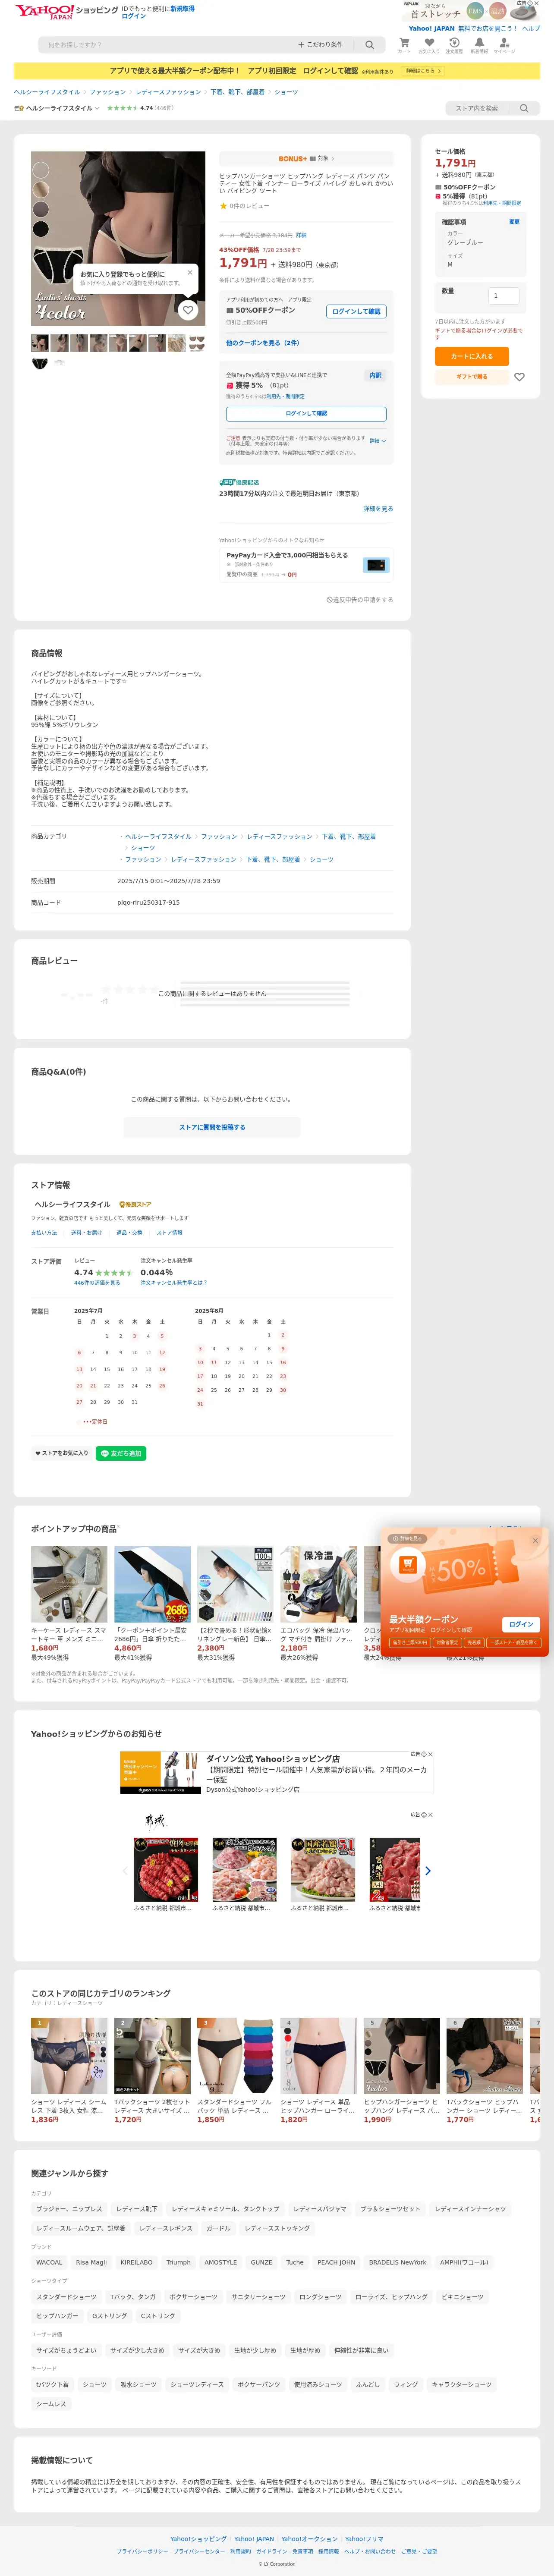Open the 変更 link for selected options
This screenshot has height=2576, width=554.
(514, 222)
